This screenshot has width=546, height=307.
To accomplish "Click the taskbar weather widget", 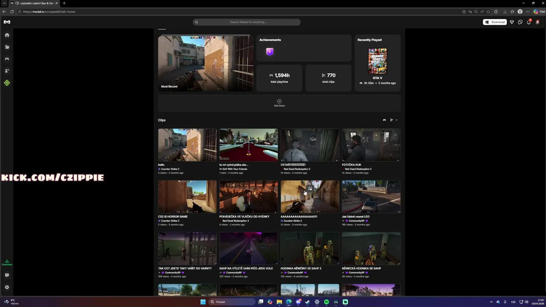I will 11,301.
